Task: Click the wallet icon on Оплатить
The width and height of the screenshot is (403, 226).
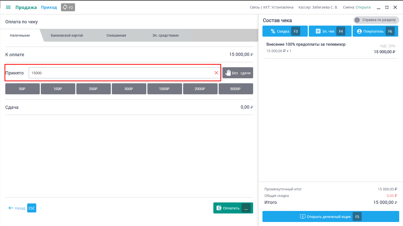Action: (x=219, y=208)
